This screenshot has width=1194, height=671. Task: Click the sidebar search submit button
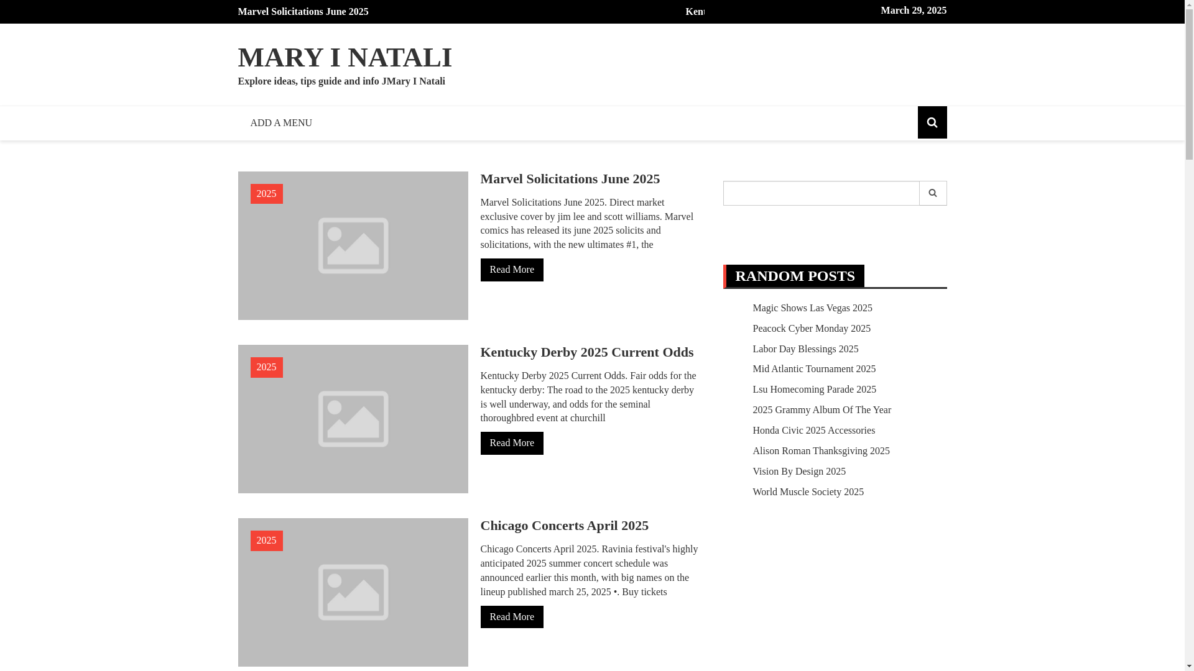pos(932,193)
